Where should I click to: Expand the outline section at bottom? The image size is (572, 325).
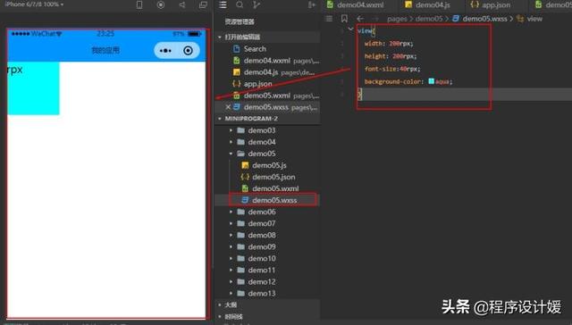point(220,304)
